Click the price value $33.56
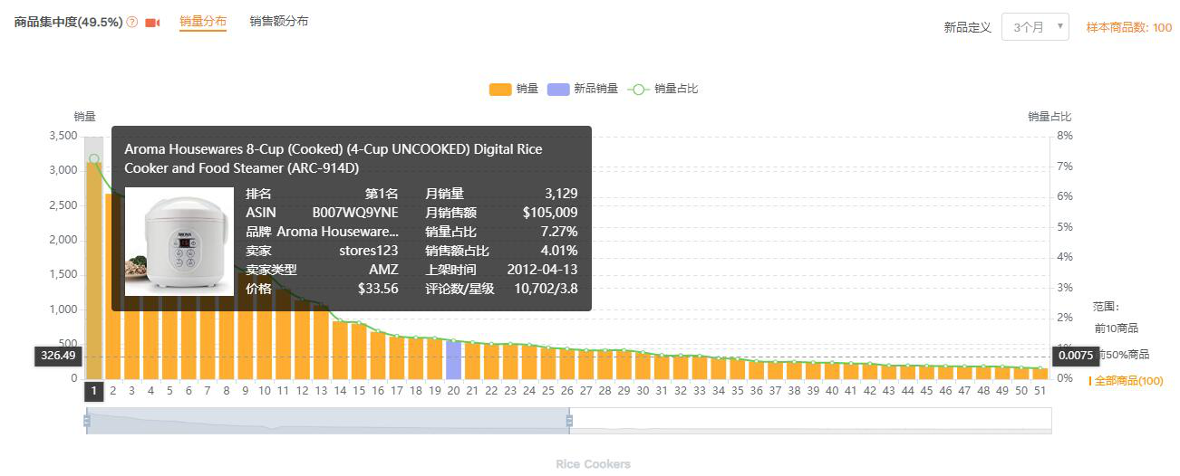Viewport: 1180px width, 476px height. pyautogui.click(x=378, y=289)
